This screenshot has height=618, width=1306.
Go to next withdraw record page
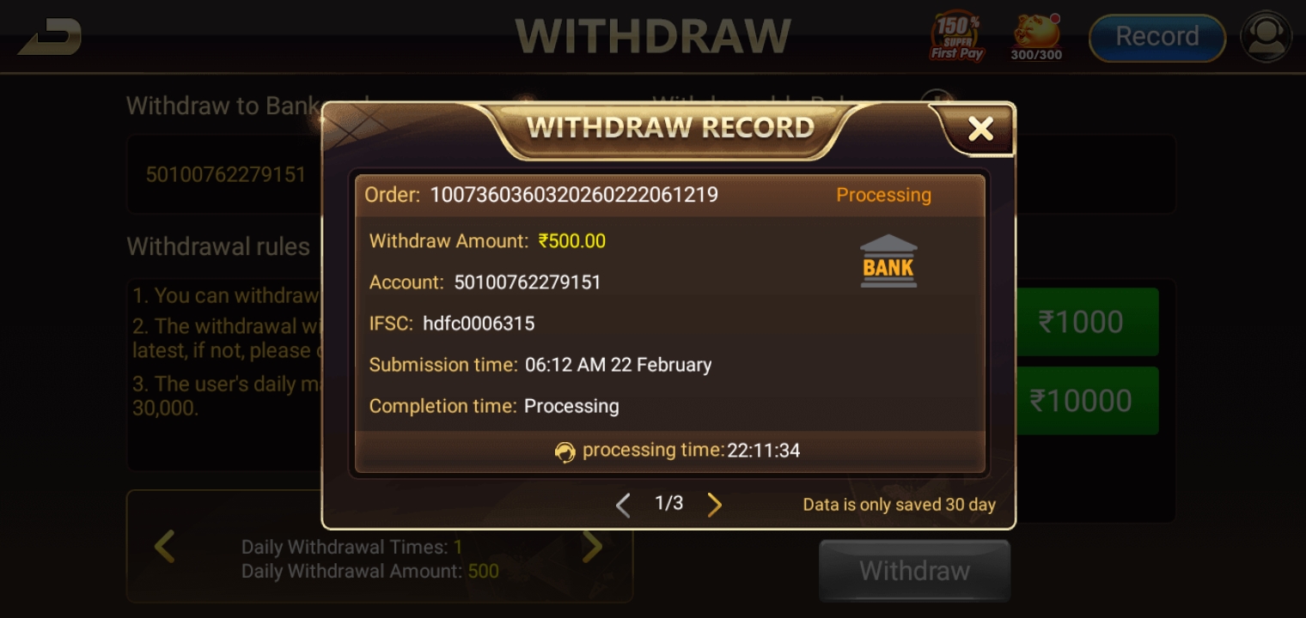[x=714, y=505]
